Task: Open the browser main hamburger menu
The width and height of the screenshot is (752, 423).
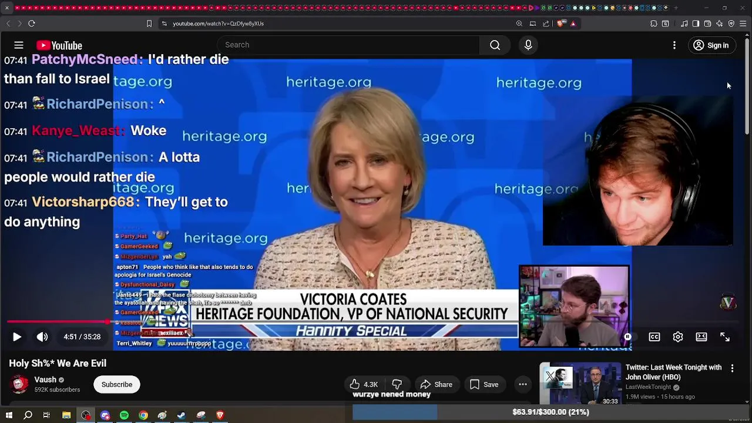Action: 743,23
